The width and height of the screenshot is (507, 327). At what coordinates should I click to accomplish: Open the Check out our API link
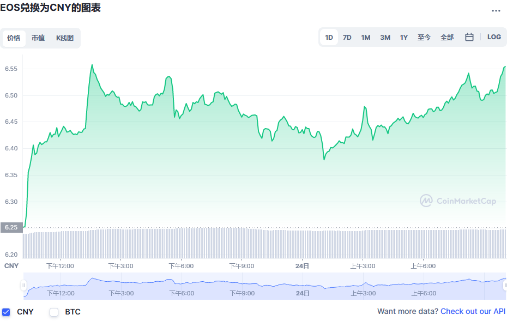tap(473, 311)
